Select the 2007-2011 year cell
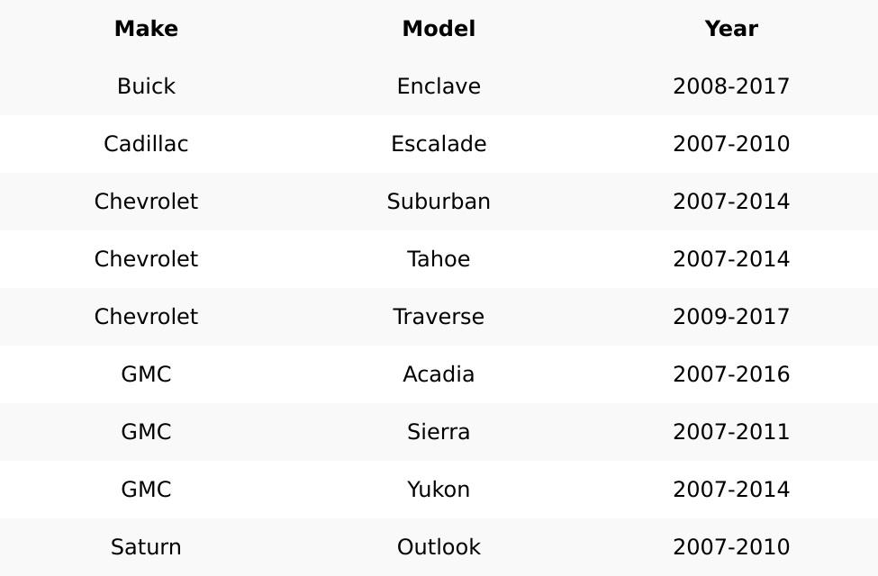Viewport: 878px width, 576px height. pos(731,432)
